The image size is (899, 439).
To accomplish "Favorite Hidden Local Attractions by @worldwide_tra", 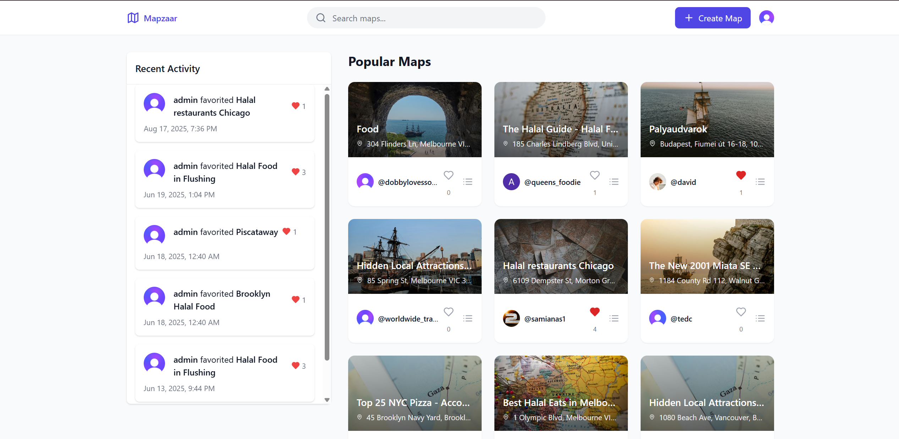I will coord(449,312).
